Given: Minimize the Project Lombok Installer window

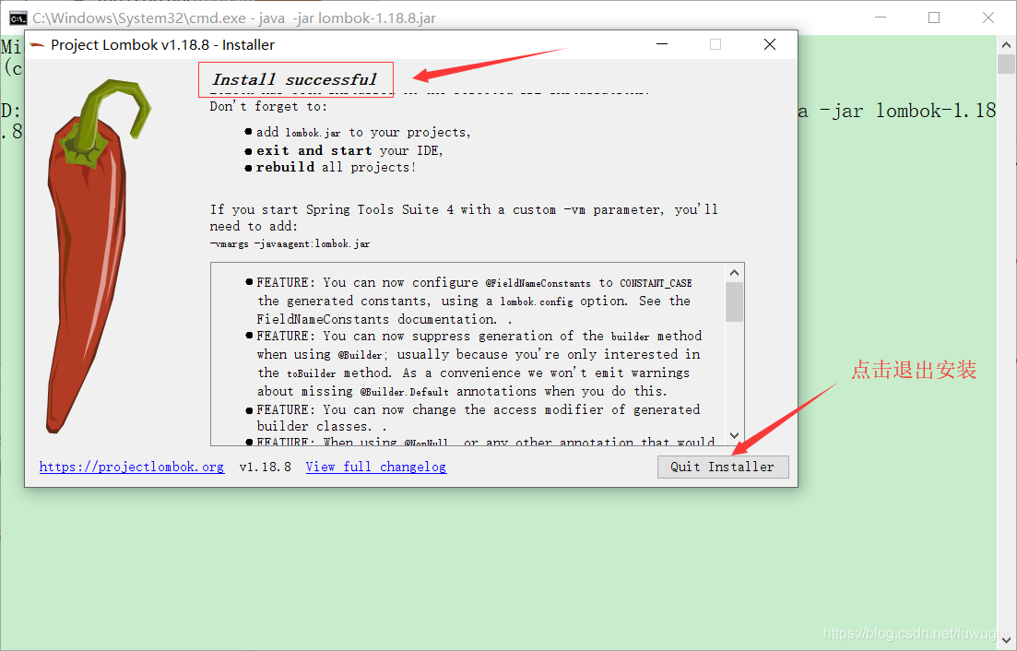Looking at the screenshot, I should (662, 44).
